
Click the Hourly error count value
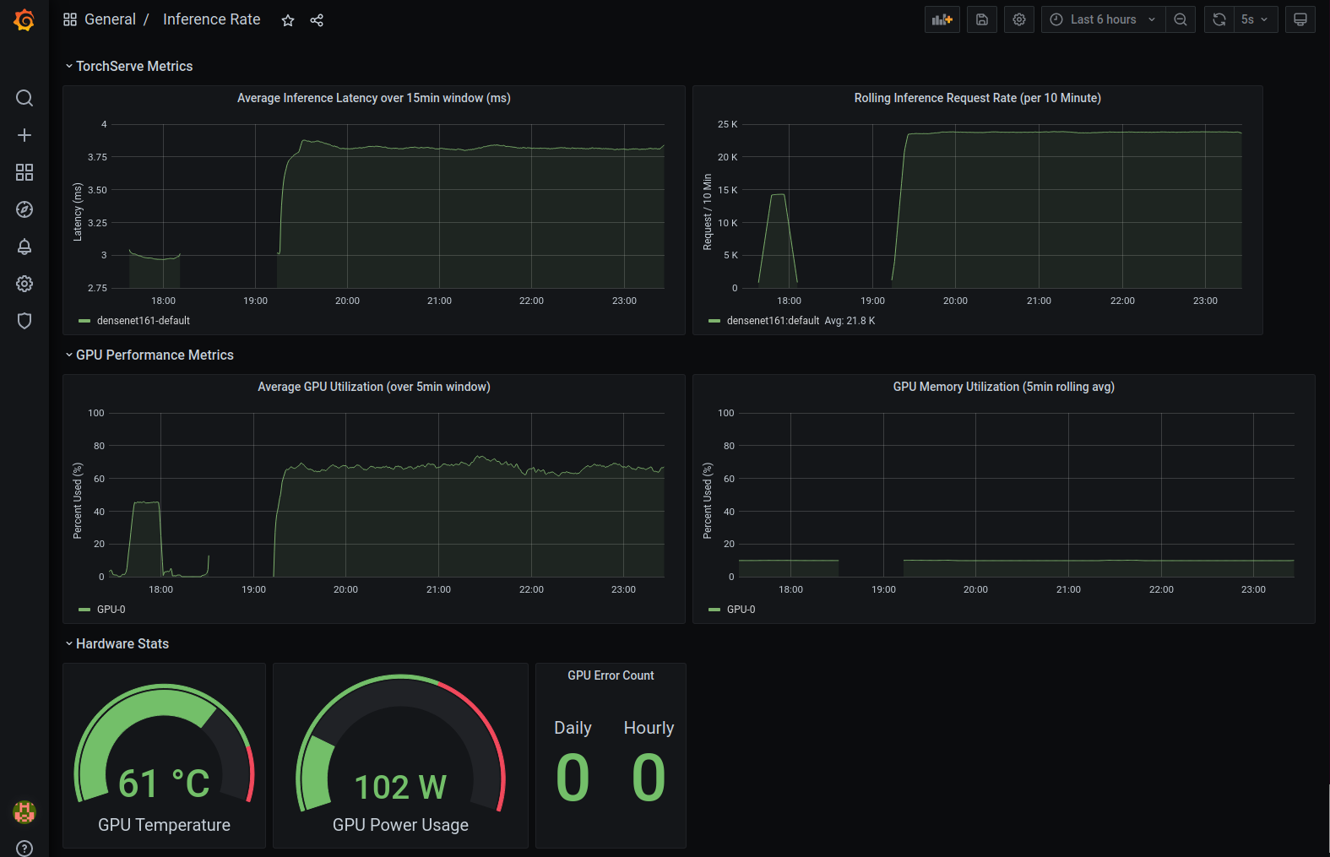coord(649,778)
